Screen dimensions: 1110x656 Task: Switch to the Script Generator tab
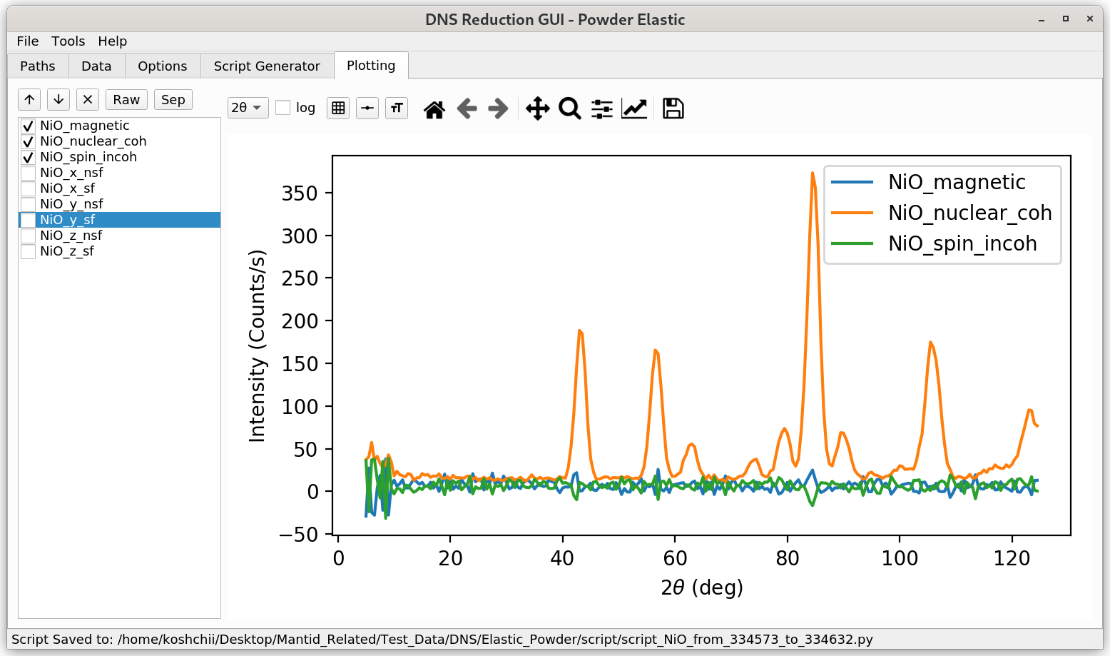tap(267, 66)
